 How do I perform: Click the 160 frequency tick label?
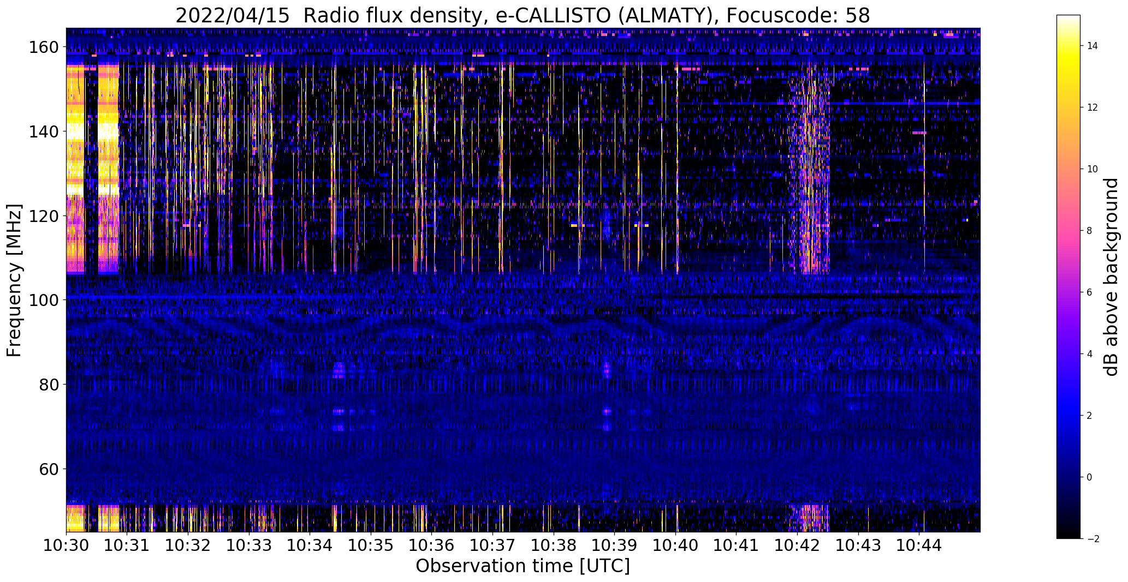(44, 47)
